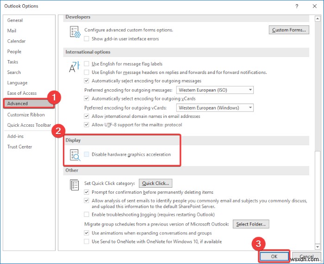The image size is (324, 264).
Task: Toggle Allow analysis of sent emails checkbox
Action: pos(87,200)
